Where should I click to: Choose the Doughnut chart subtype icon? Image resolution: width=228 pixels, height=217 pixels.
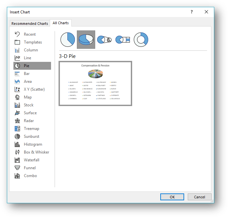click(141, 40)
